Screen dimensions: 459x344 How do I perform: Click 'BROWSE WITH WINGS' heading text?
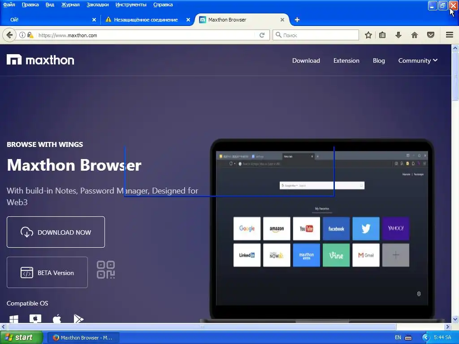pyautogui.click(x=45, y=144)
